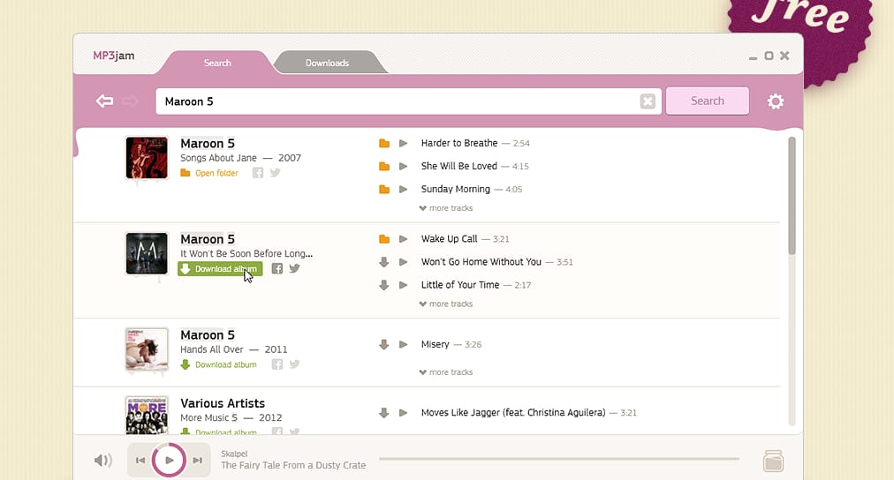Share Songs About Jane on Twitter
Viewport: 894px width, 480px height.
pos(276,173)
